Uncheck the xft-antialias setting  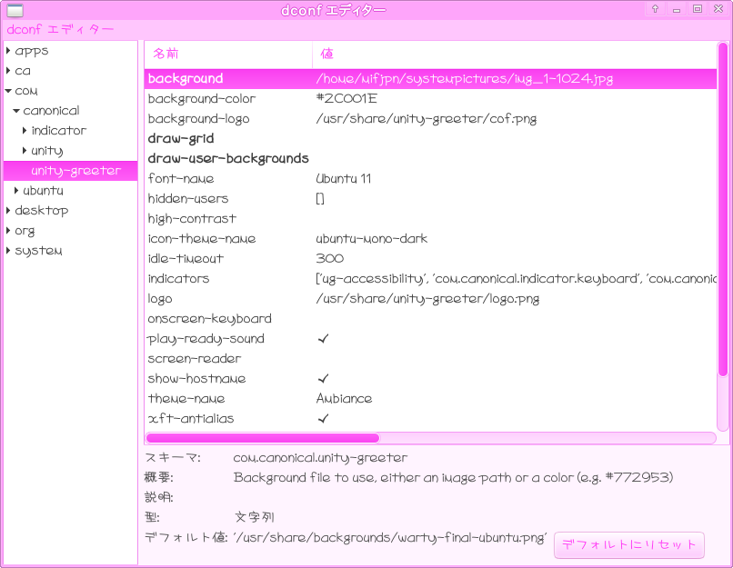[323, 419]
